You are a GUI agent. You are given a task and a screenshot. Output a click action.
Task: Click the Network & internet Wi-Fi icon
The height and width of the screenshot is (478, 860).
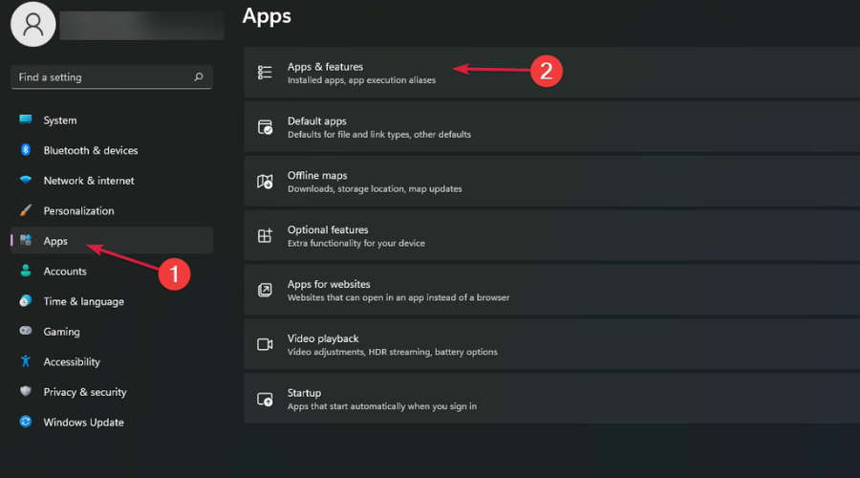[26, 181]
